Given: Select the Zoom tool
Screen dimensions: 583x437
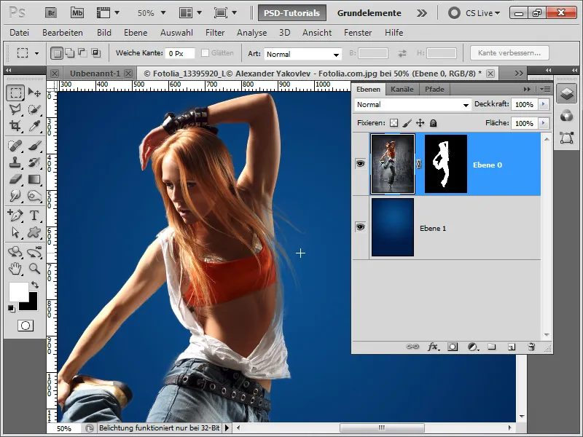Looking at the screenshot, I should [x=34, y=268].
